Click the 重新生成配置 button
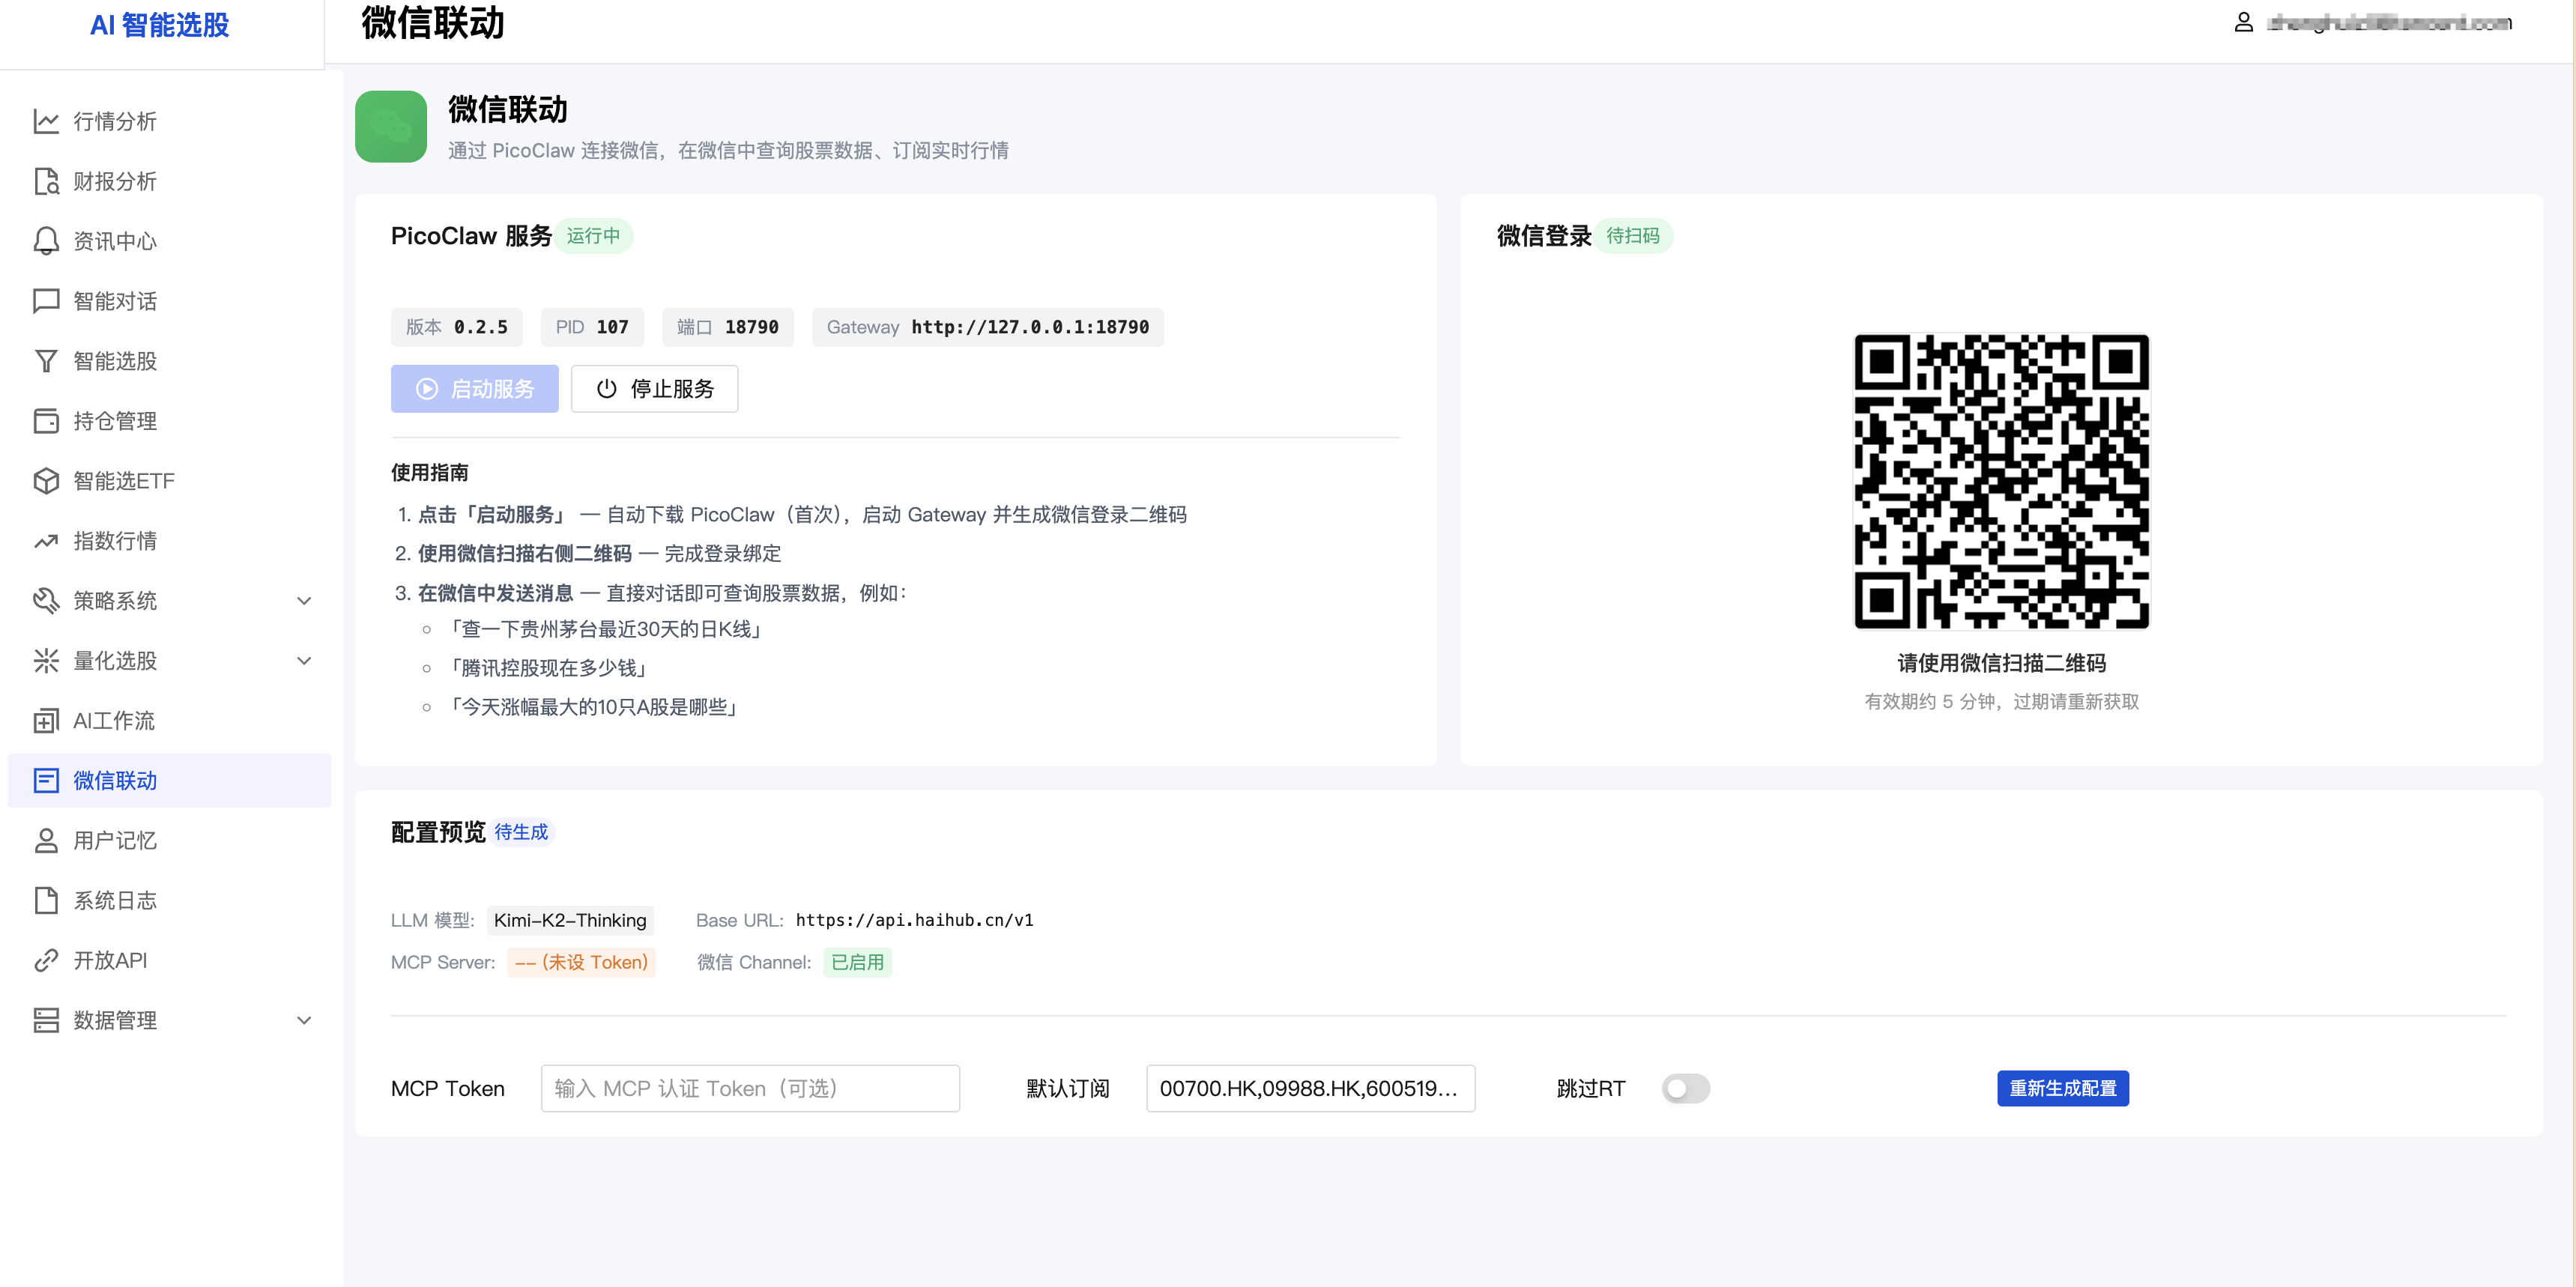Screen dimensions: 2576x1287 2063,1089
